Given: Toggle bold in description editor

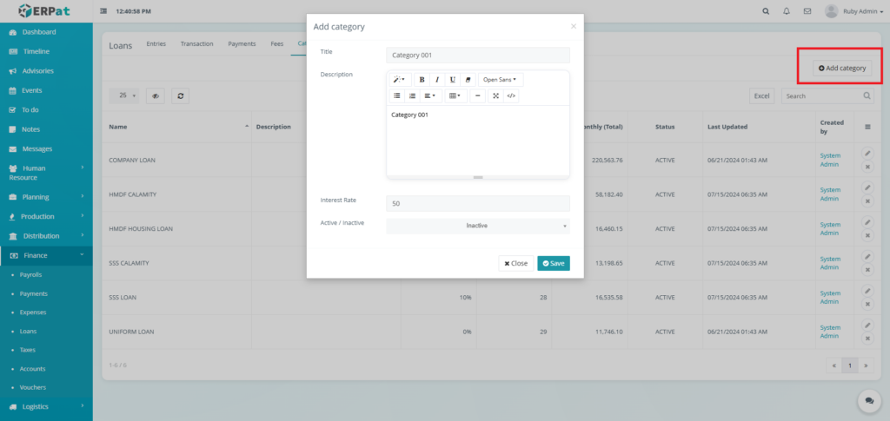Looking at the screenshot, I should click(422, 80).
